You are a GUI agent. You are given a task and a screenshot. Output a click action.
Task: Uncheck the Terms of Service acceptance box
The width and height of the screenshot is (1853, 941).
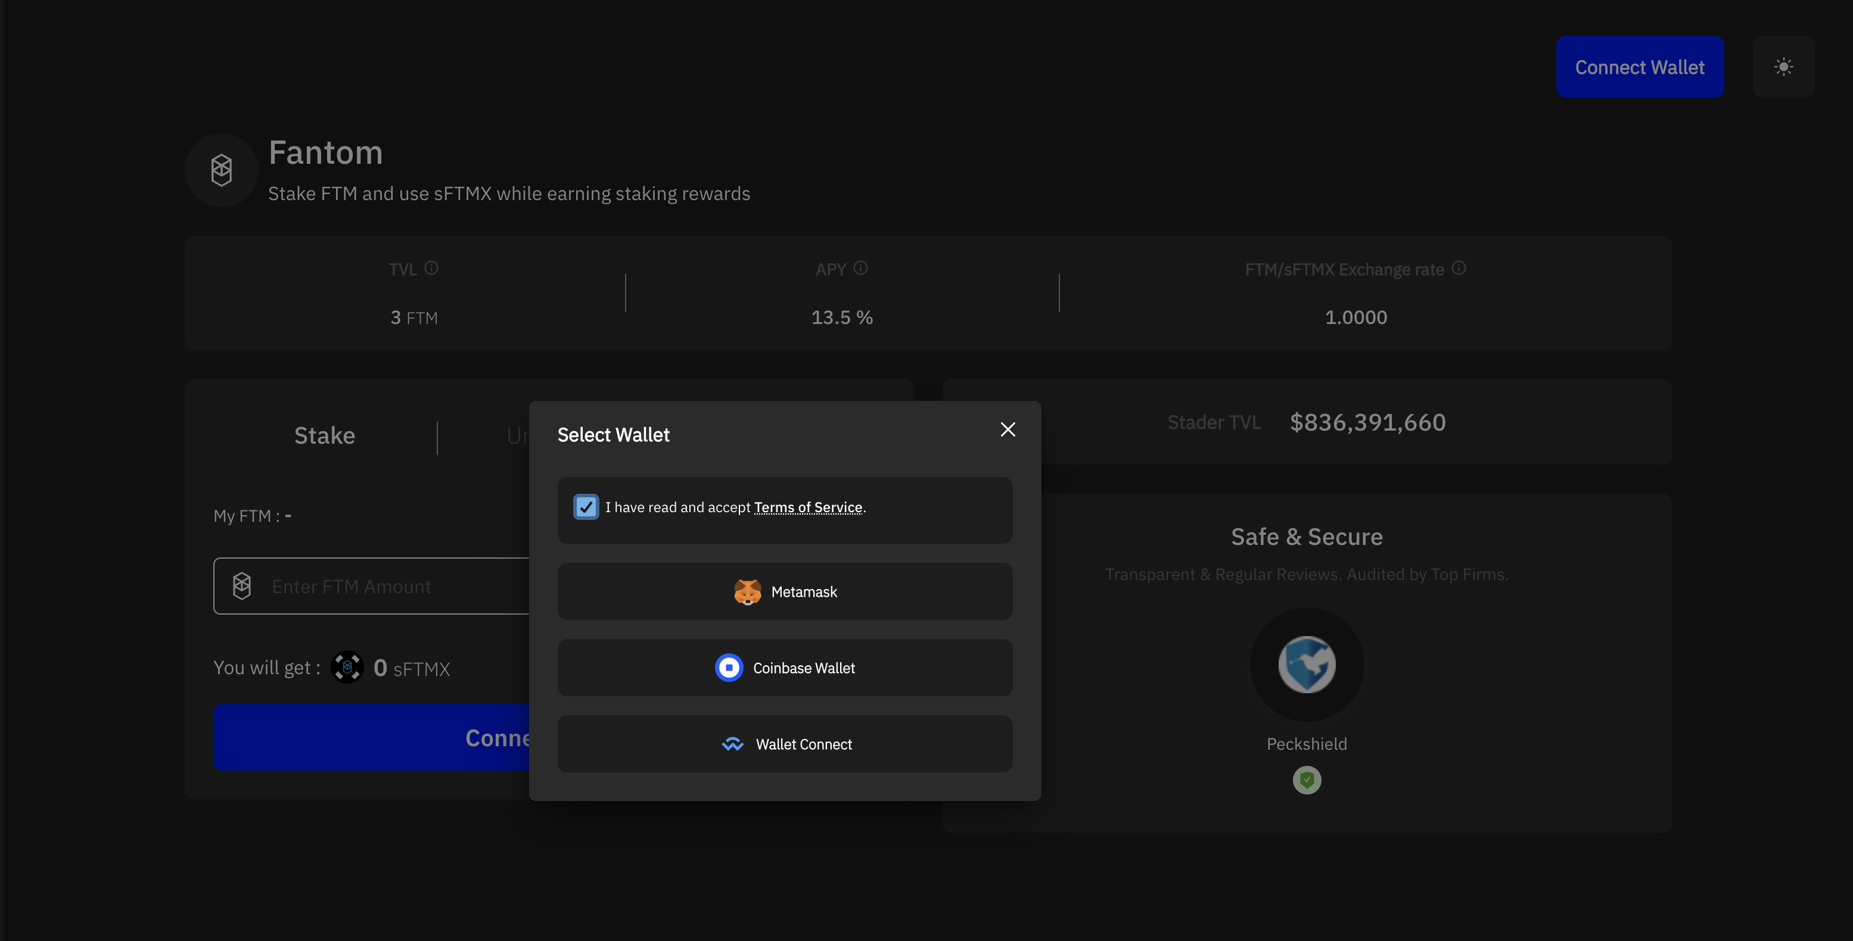(x=586, y=505)
